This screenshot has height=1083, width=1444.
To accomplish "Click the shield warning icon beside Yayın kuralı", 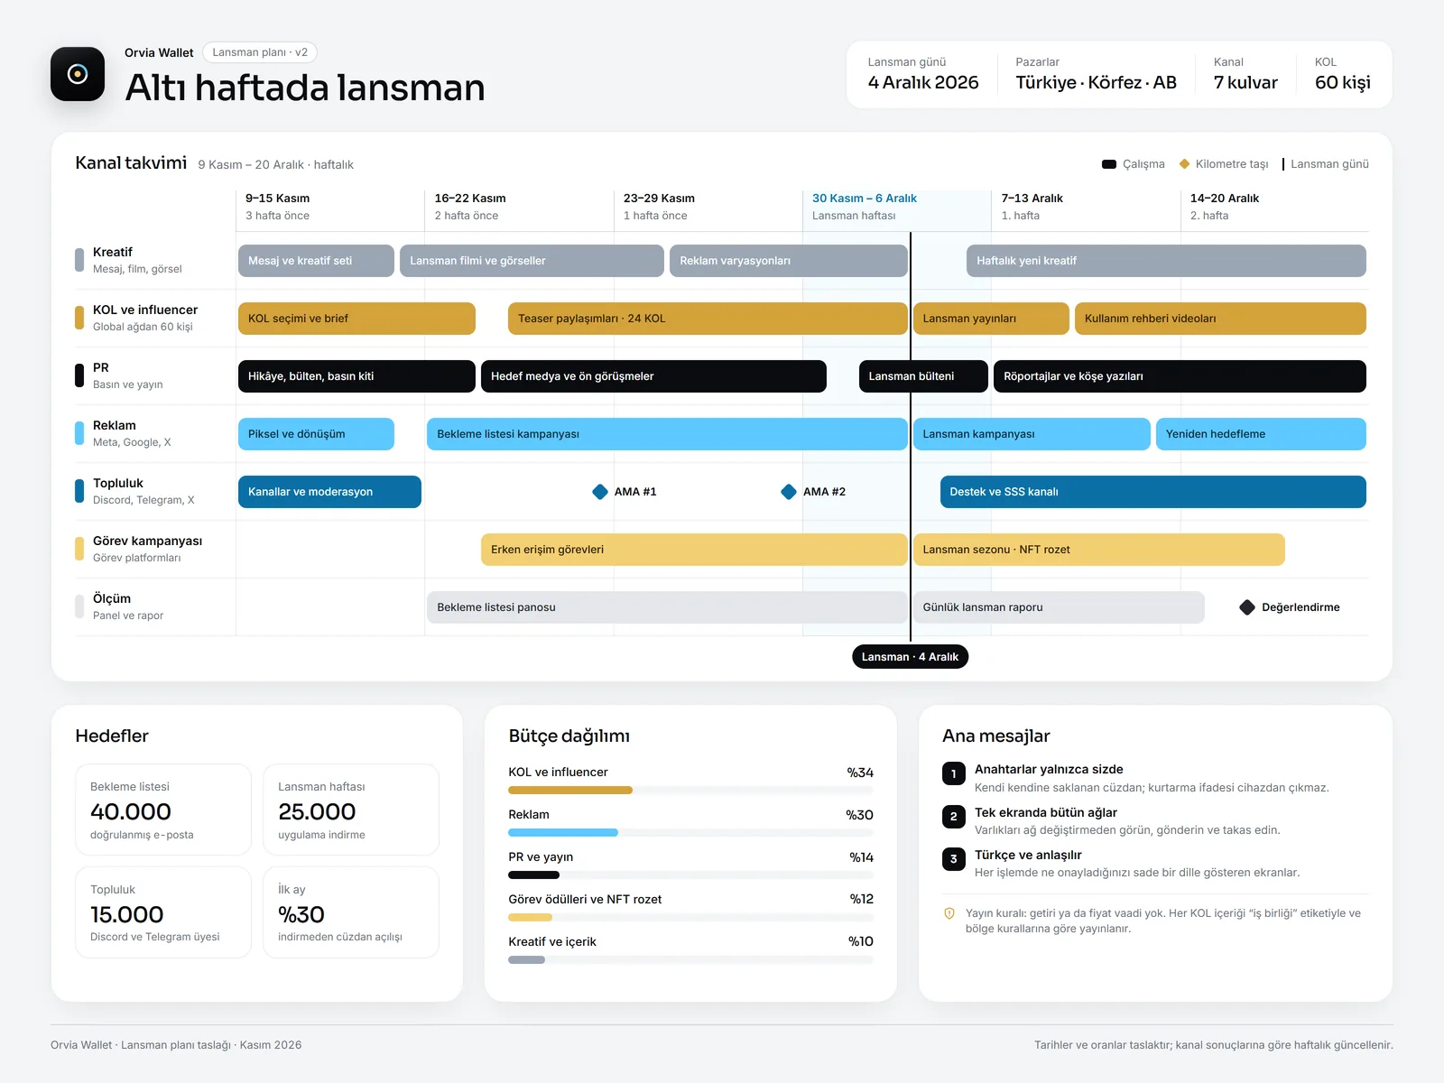I will click(x=949, y=913).
